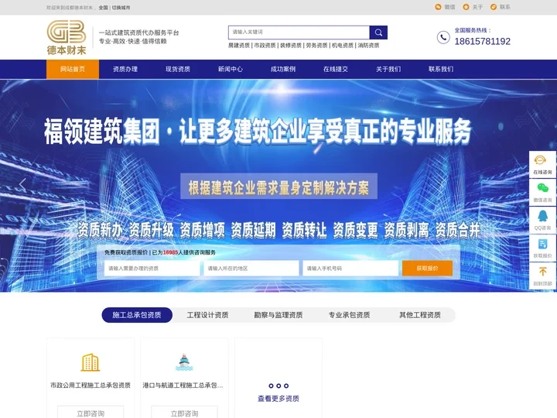Open 关于我们 in navigation bar
557x418 pixels.
point(388,69)
